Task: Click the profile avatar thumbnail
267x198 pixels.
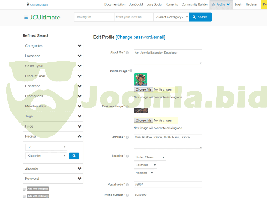Action: 141,79
